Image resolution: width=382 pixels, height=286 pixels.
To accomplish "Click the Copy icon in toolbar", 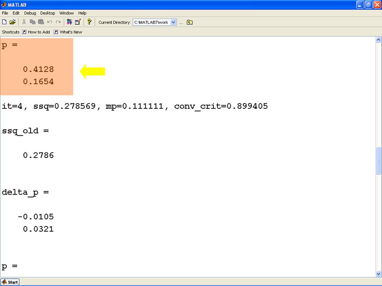I will click(32, 22).
